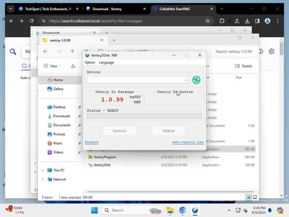Click the taskbar Search box
Image resolution: width=289 pixels, height=217 pixels.
tap(132, 210)
